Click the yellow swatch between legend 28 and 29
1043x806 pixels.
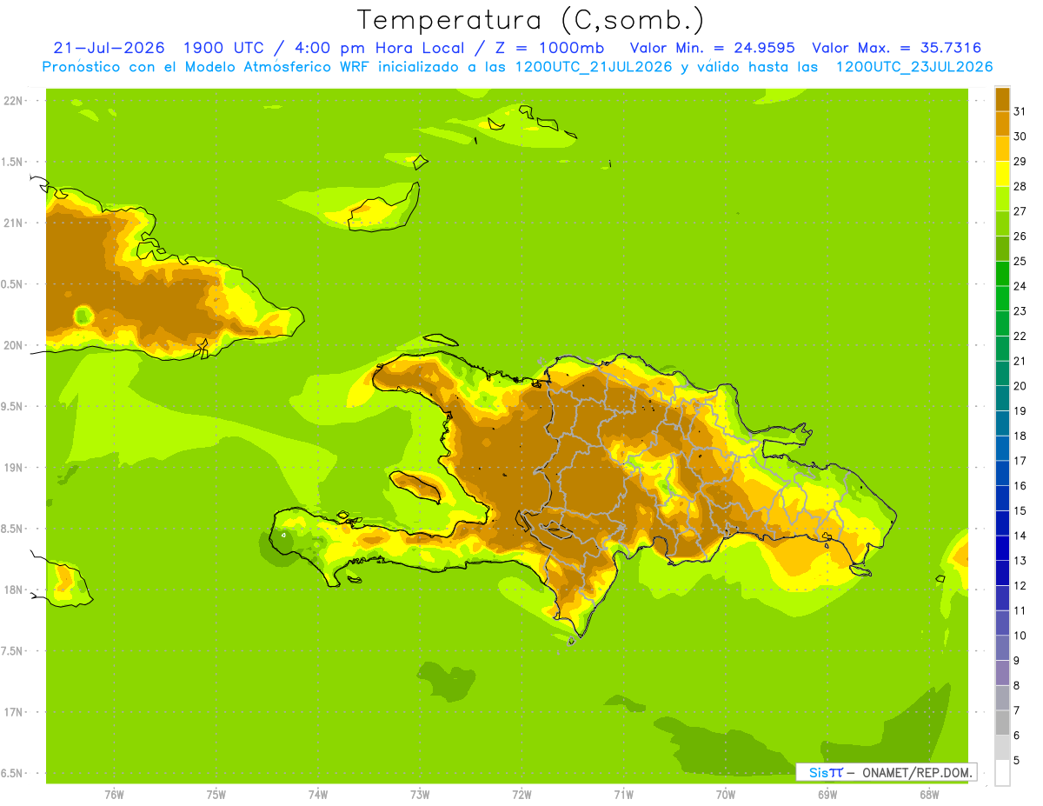[x=1002, y=174]
